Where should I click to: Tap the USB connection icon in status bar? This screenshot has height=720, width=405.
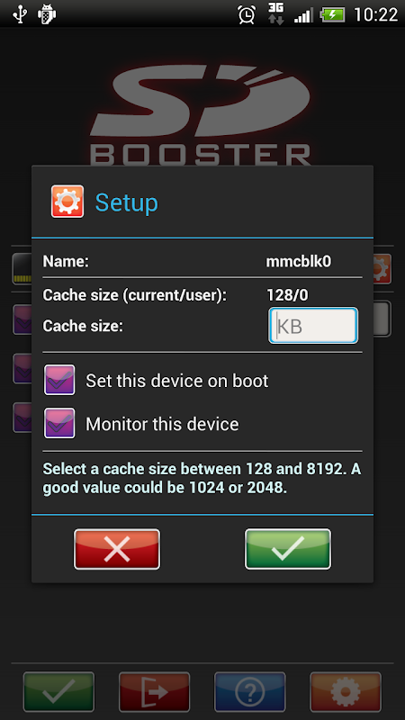click(x=20, y=13)
